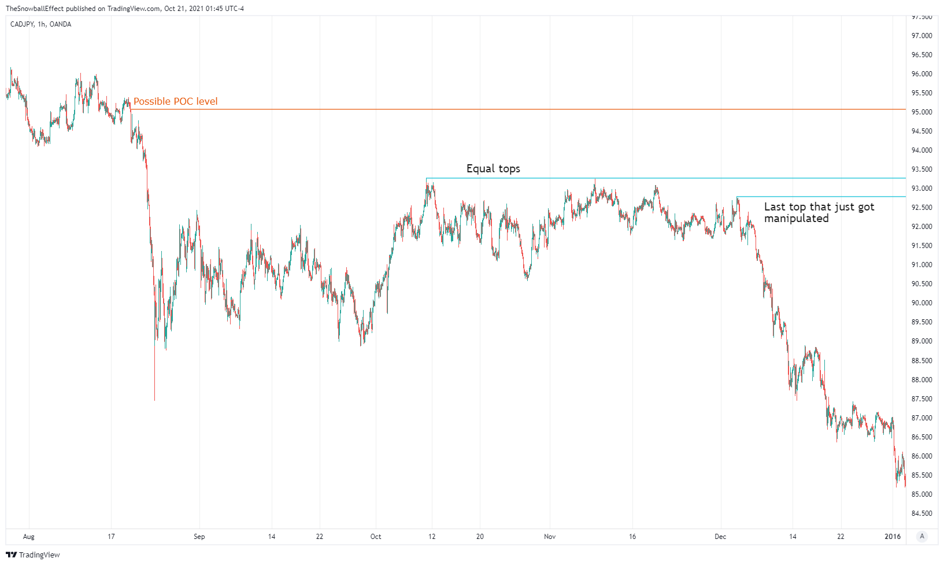Viewport: 944px width, 565px height.
Task: Click the 'Possible POC level' annotation text
Action: click(x=176, y=101)
